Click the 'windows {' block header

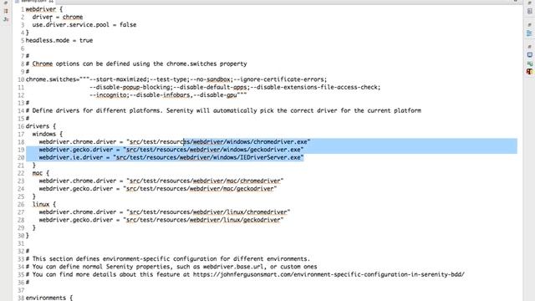point(48,134)
